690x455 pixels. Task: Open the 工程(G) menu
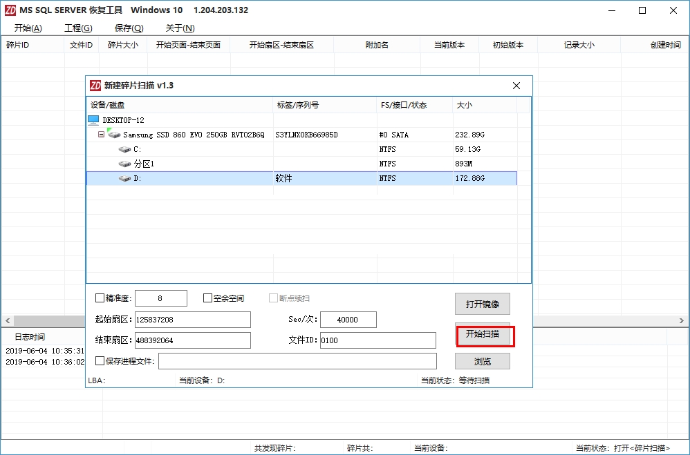(78, 28)
